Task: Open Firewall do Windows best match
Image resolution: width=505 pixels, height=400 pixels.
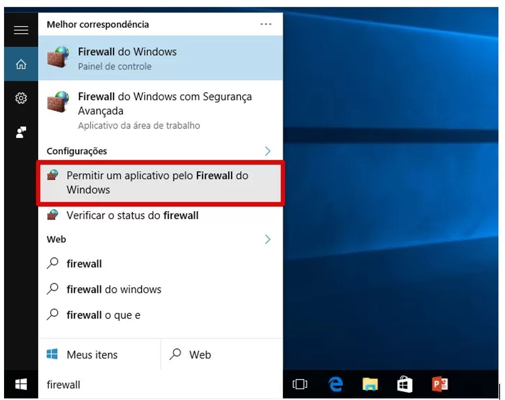Action: click(160, 58)
